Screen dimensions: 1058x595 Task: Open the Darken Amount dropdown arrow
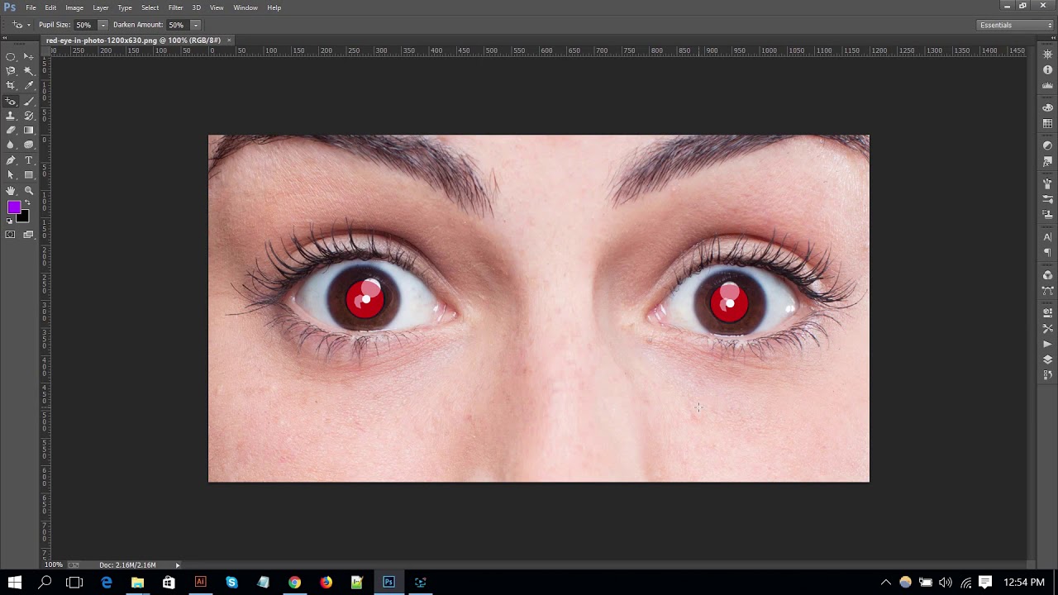[195, 25]
